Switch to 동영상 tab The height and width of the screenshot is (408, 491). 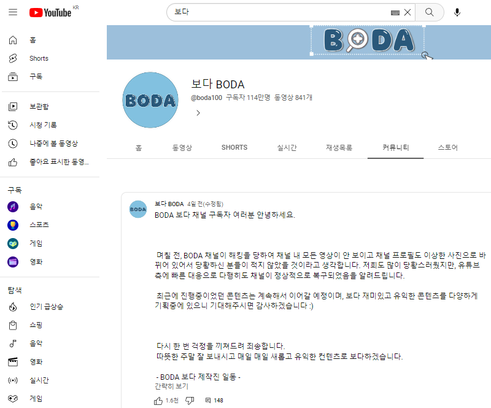click(182, 148)
